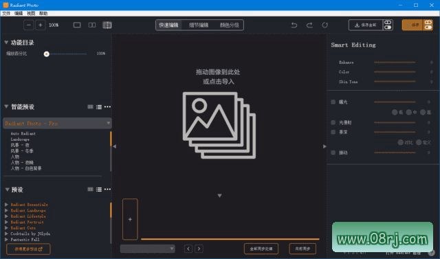Image resolution: width=440 pixels, height=259 pixels.
Task: Enable the 光照射 checkbox
Action: click(x=333, y=122)
